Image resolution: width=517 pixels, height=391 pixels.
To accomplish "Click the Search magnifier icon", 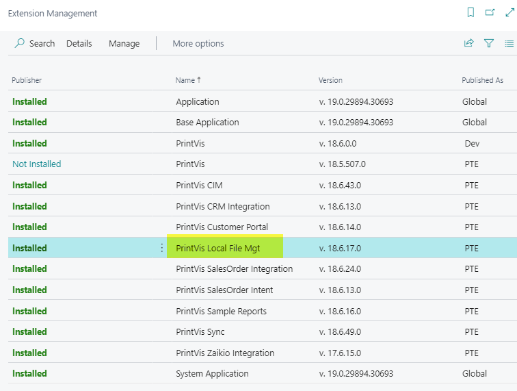I will pyautogui.click(x=20, y=43).
